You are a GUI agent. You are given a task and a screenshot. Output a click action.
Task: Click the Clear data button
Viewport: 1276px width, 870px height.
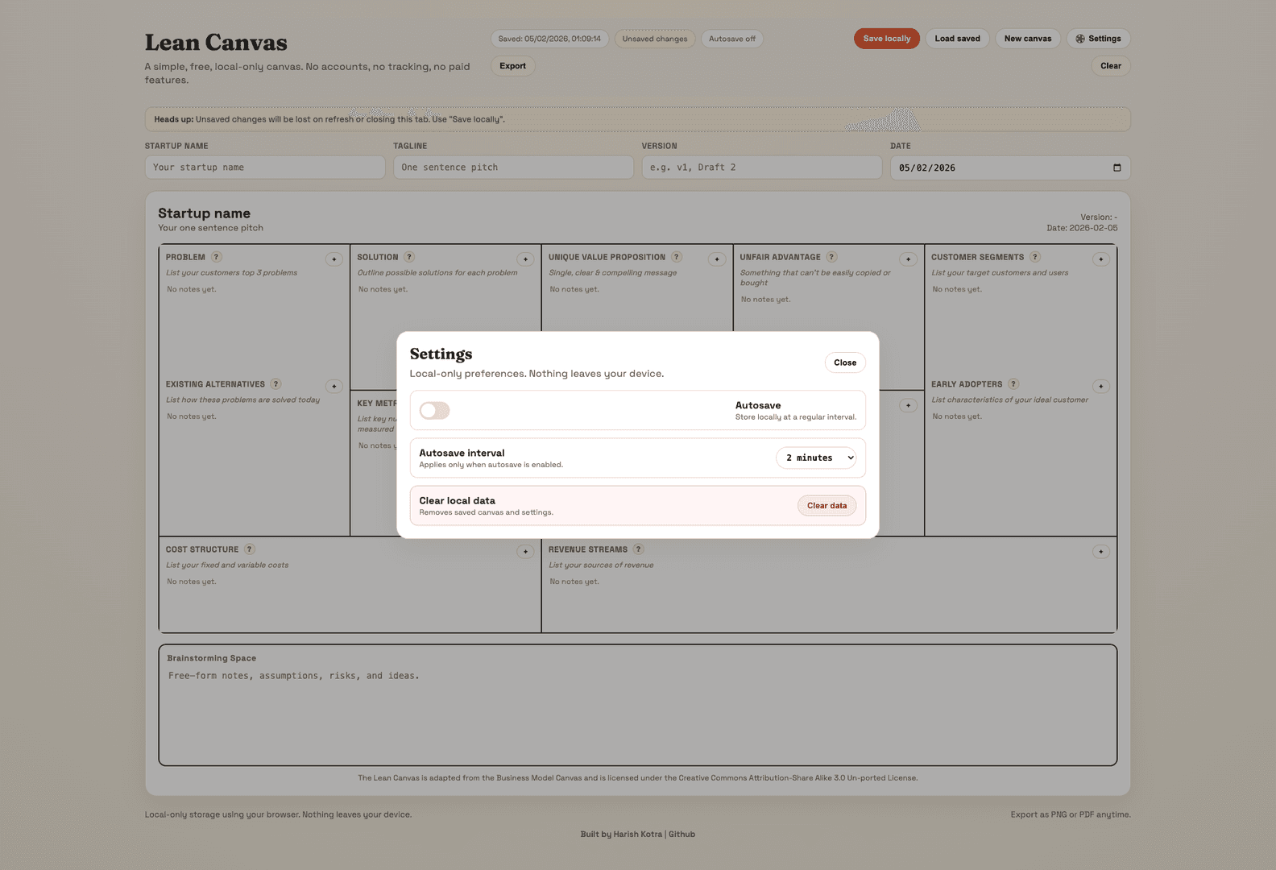826,506
